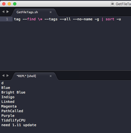Go to previous tab in top pane
131x133 pixels.
(3, 12)
